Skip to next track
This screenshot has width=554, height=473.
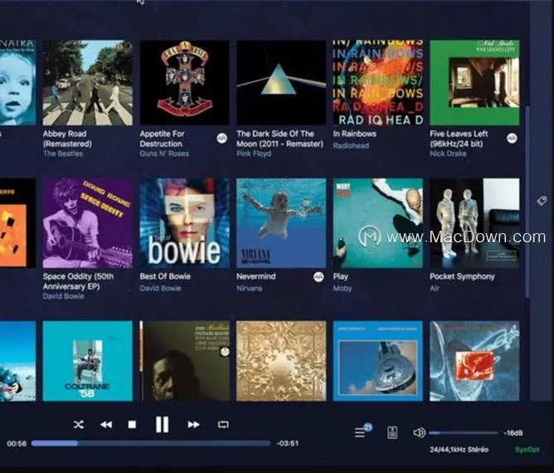193,425
